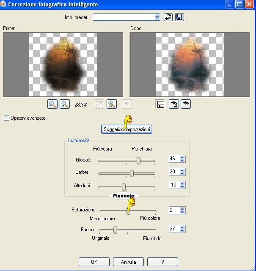The image size is (256, 271).
Task: Click the Globale brightness slider handle
Action: tap(138, 161)
